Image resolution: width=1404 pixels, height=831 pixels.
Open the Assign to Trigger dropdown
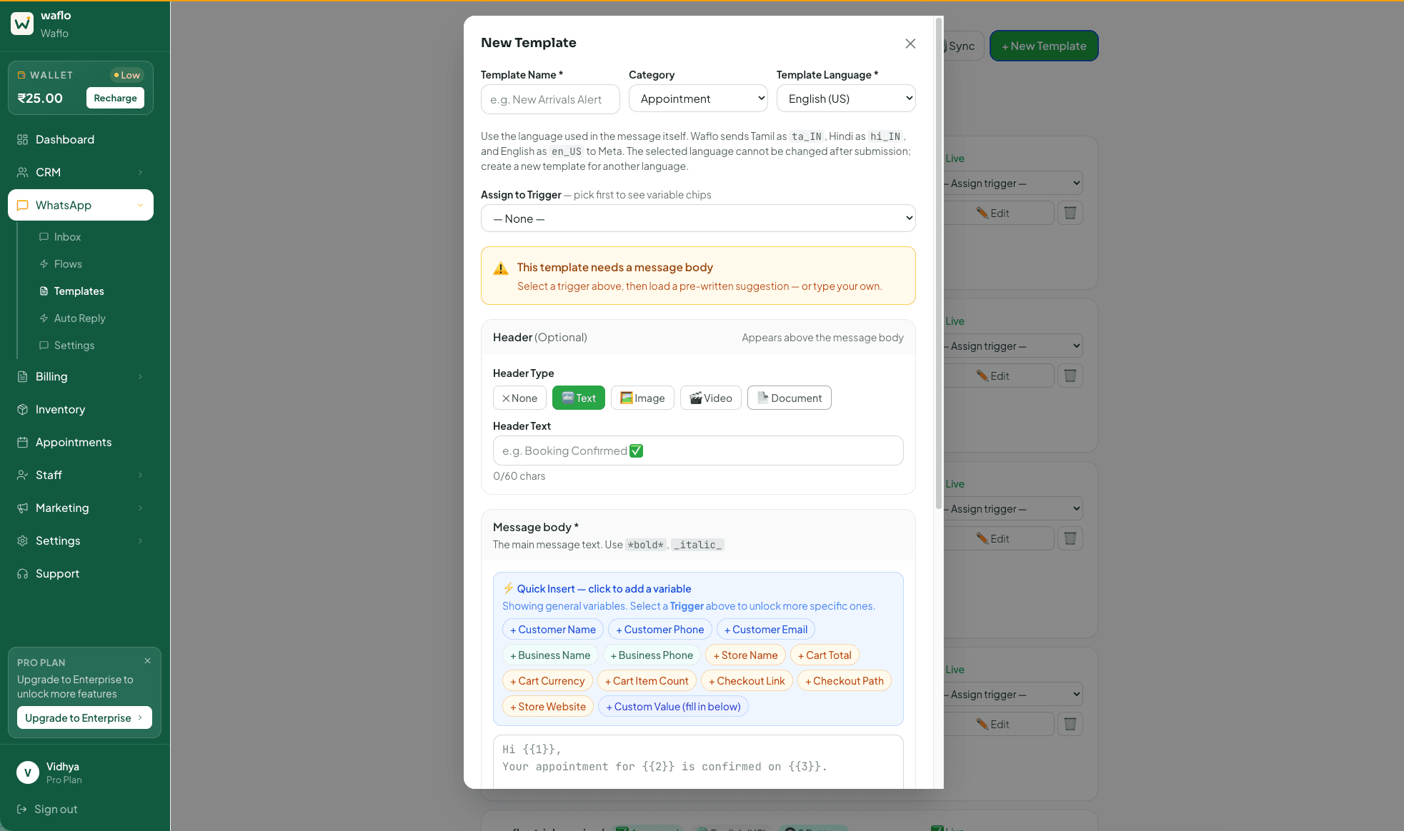[698, 218]
